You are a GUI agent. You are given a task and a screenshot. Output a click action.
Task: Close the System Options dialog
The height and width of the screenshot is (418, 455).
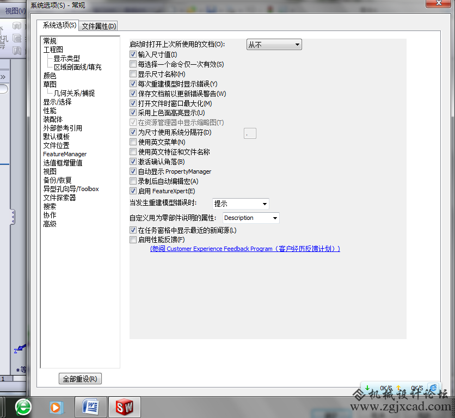tap(439, 3)
